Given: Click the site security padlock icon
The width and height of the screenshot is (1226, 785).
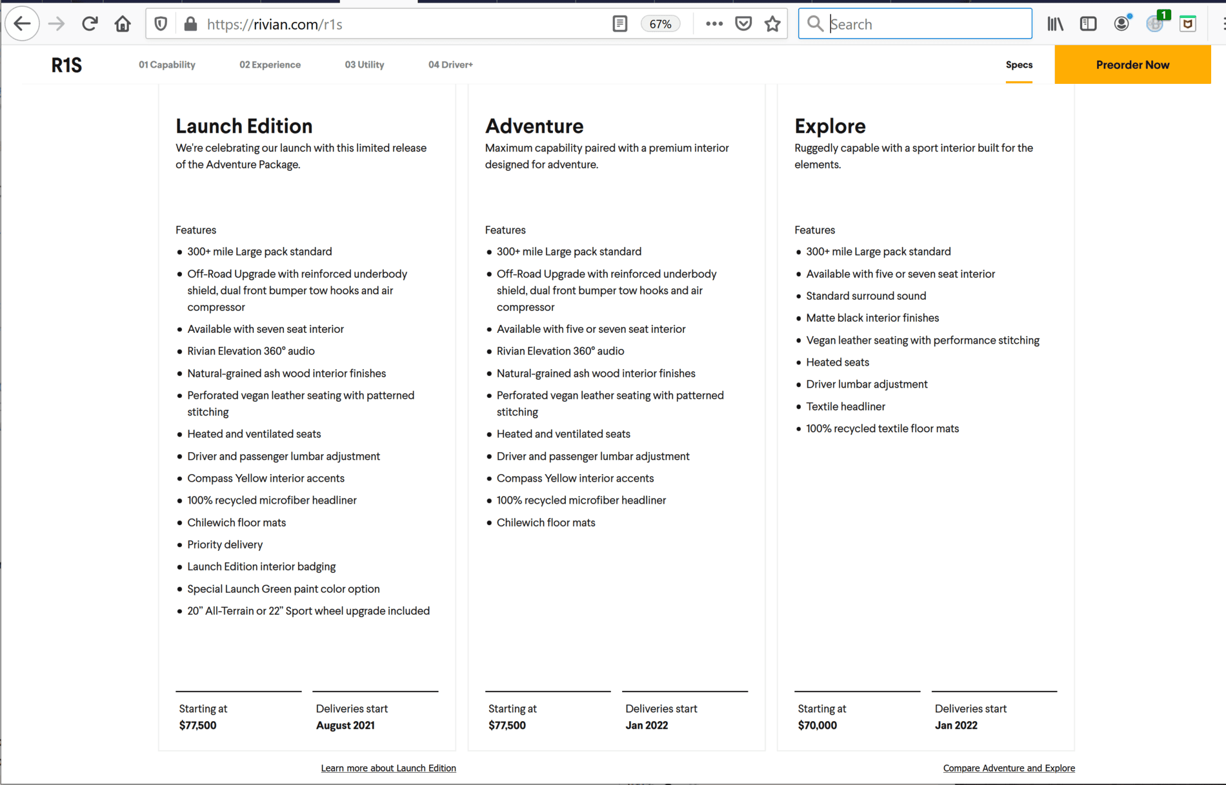Looking at the screenshot, I should 190,24.
